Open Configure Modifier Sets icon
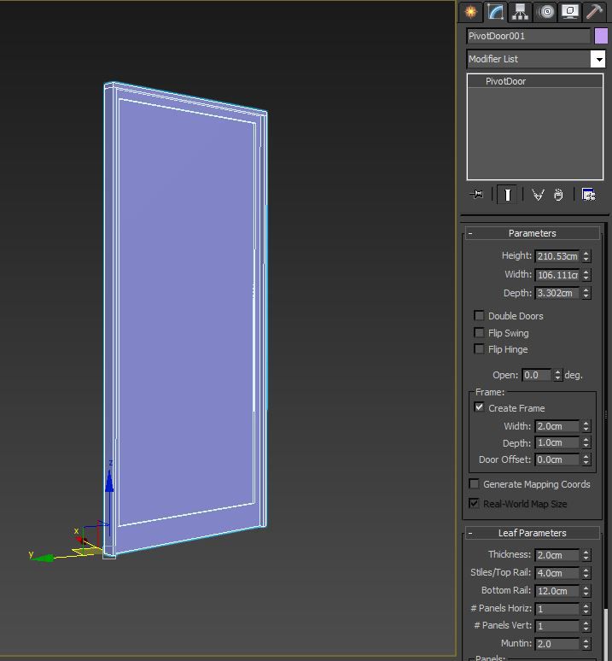Image resolution: width=612 pixels, height=661 pixels. point(588,195)
